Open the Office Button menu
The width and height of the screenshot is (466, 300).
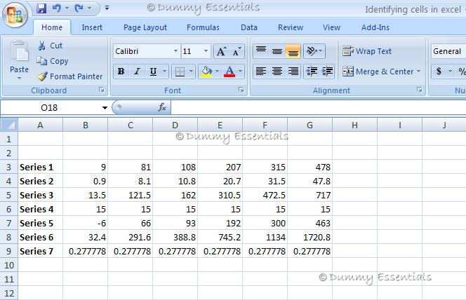[15, 14]
